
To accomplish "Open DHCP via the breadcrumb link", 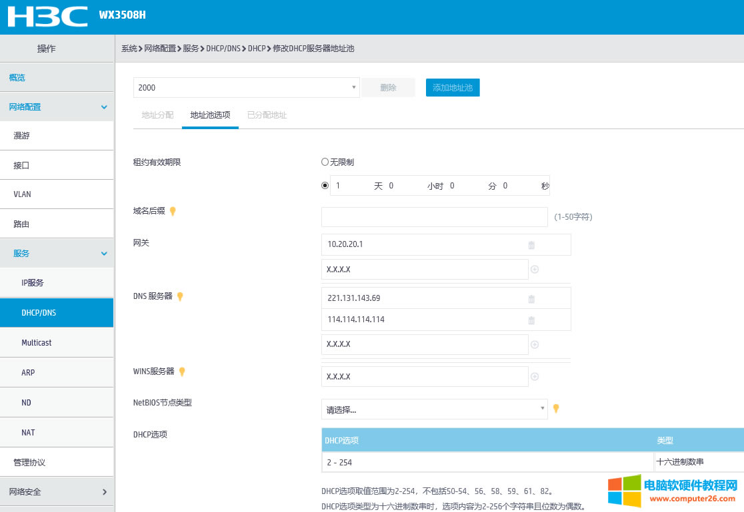I will click(x=257, y=48).
